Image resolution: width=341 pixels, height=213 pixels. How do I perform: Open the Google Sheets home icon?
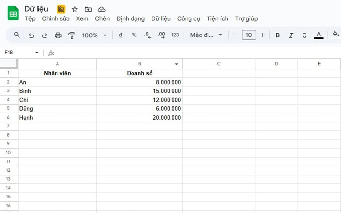point(13,13)
